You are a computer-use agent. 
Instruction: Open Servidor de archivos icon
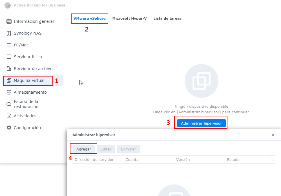click(9, 69)
